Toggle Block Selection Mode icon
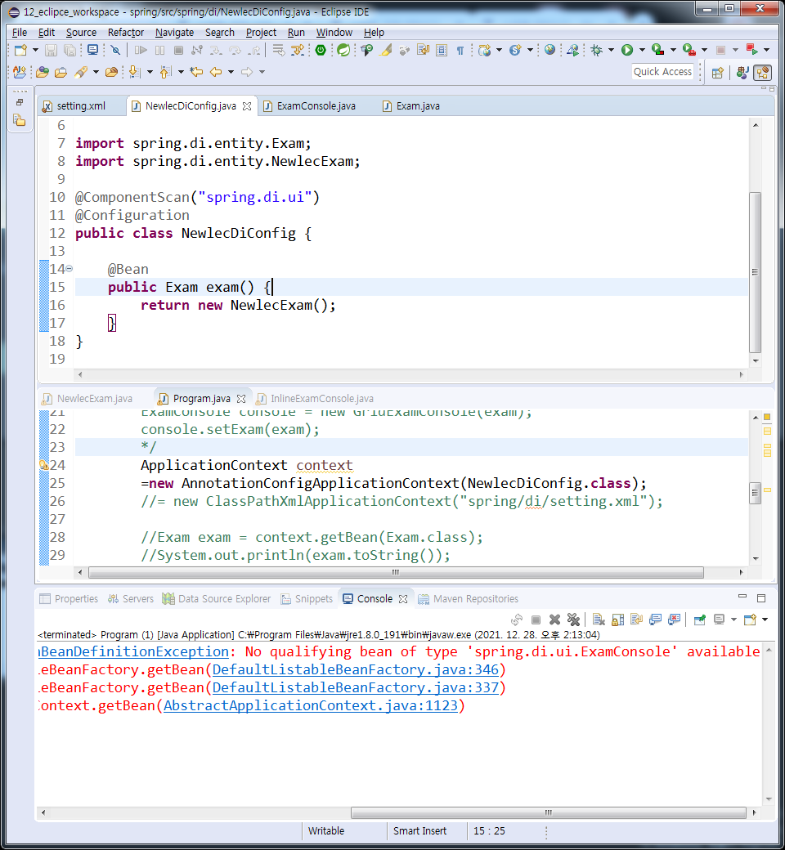Image resolution: width=785 pixels, height=850 pixels. [x=442, y=51]
